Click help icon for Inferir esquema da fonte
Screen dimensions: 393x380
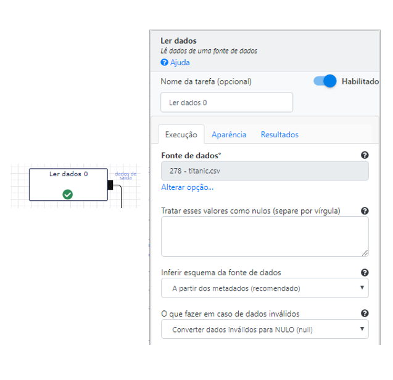click(x=365, y=272)
